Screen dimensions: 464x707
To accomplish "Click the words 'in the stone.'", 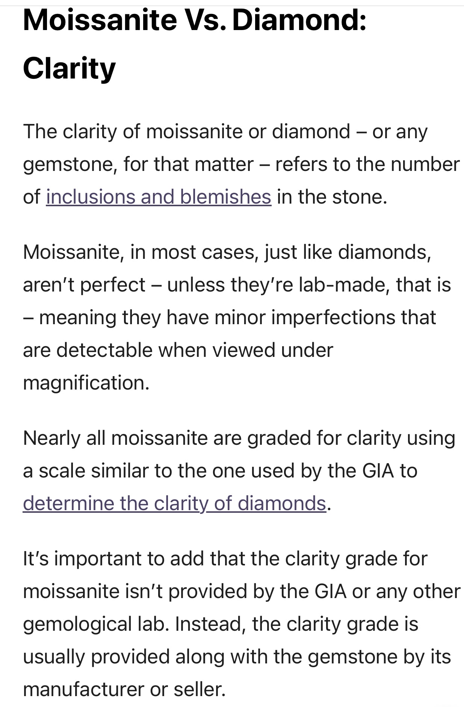I will (332, 197).
